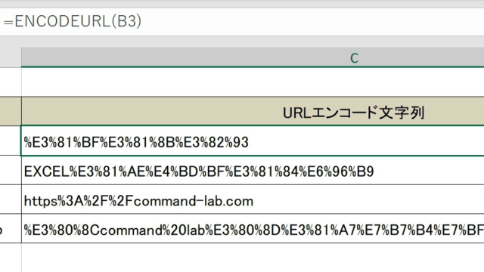Select the beige header cell left of URLエンコード文字列
Screen dimensions: 484x272
[x=11, y=112]
